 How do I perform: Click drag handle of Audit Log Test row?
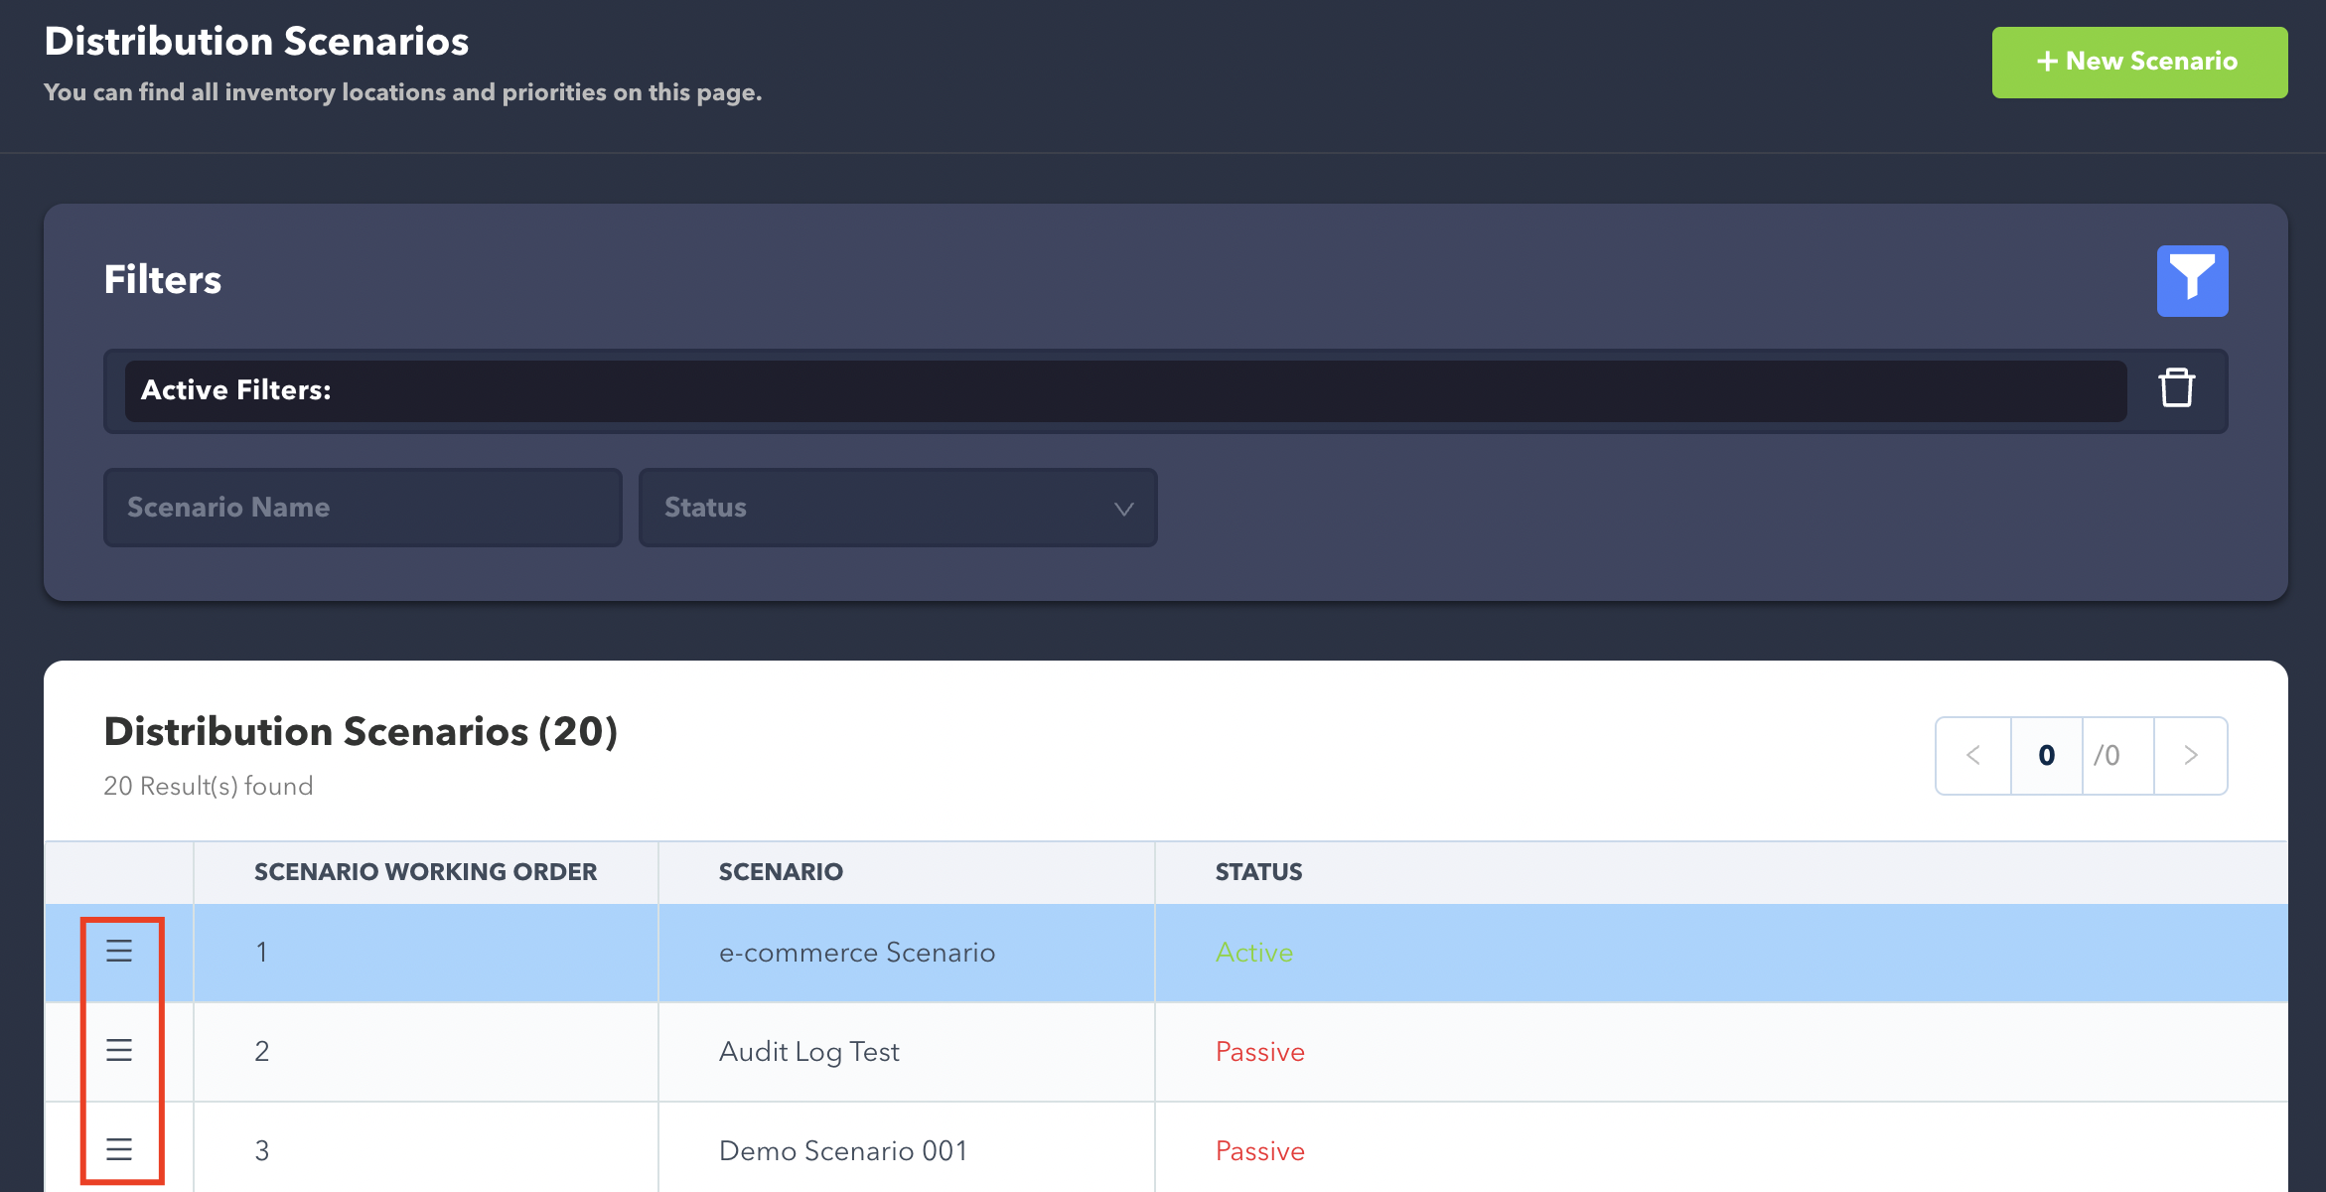click(119, 1050)
